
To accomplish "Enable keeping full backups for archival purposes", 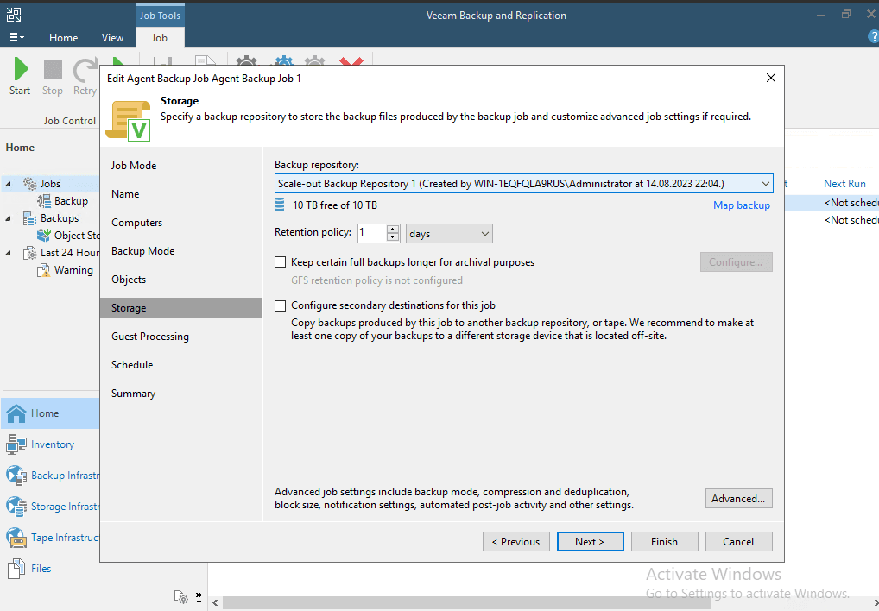I will tap(280, 261).
